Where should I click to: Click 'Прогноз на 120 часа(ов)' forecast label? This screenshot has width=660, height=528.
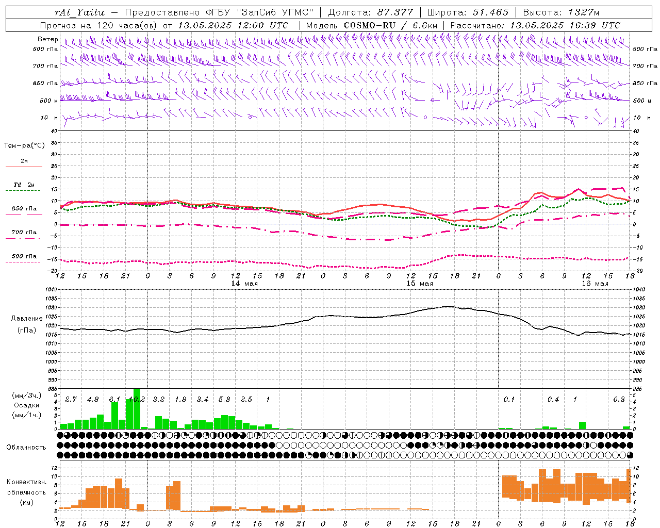click(100, 25)
